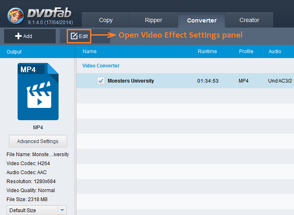The width and height of the screenshot is (294, 215).
Task: Open the Default Size dropdown arrow
Action: (62, 210)
